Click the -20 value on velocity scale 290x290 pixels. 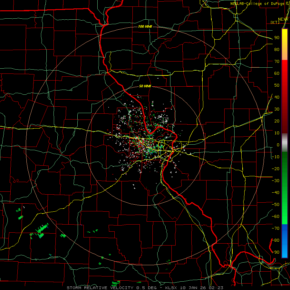click(x=275, y=169)
